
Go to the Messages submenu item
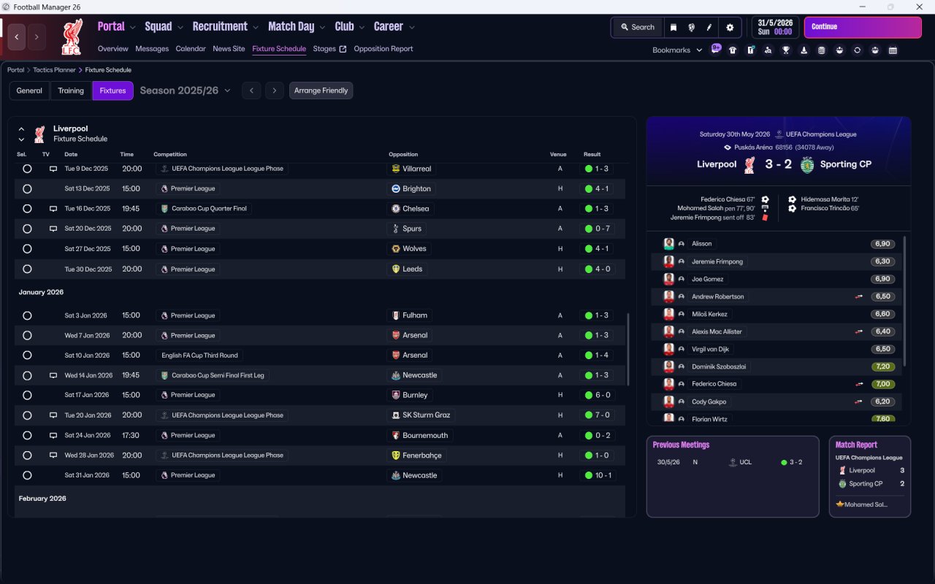point(152,49)
